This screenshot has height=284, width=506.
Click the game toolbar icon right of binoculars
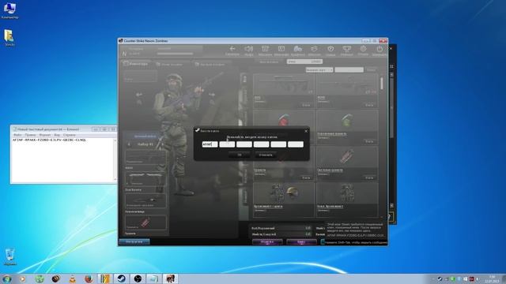point(315,49)
